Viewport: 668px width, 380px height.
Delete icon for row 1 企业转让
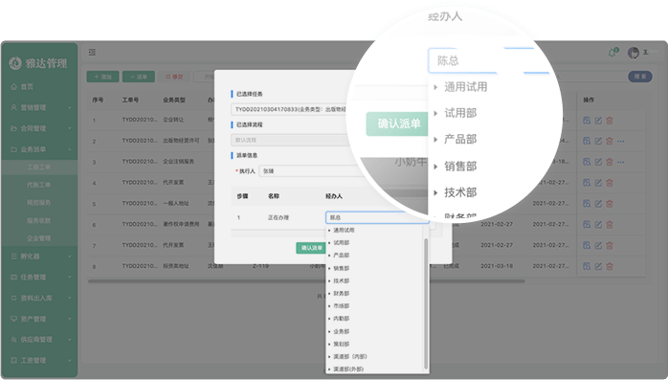tap(610, 121)
